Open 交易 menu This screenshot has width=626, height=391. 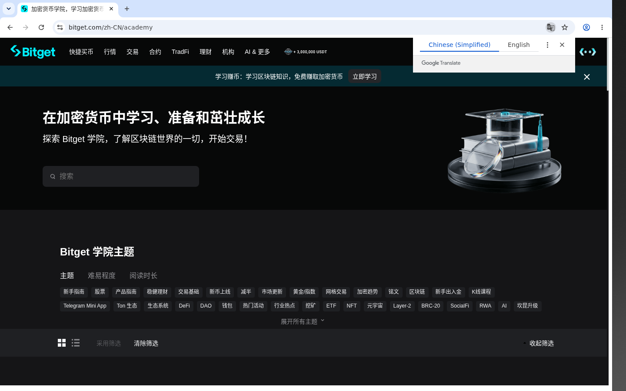tap(133, 52)
